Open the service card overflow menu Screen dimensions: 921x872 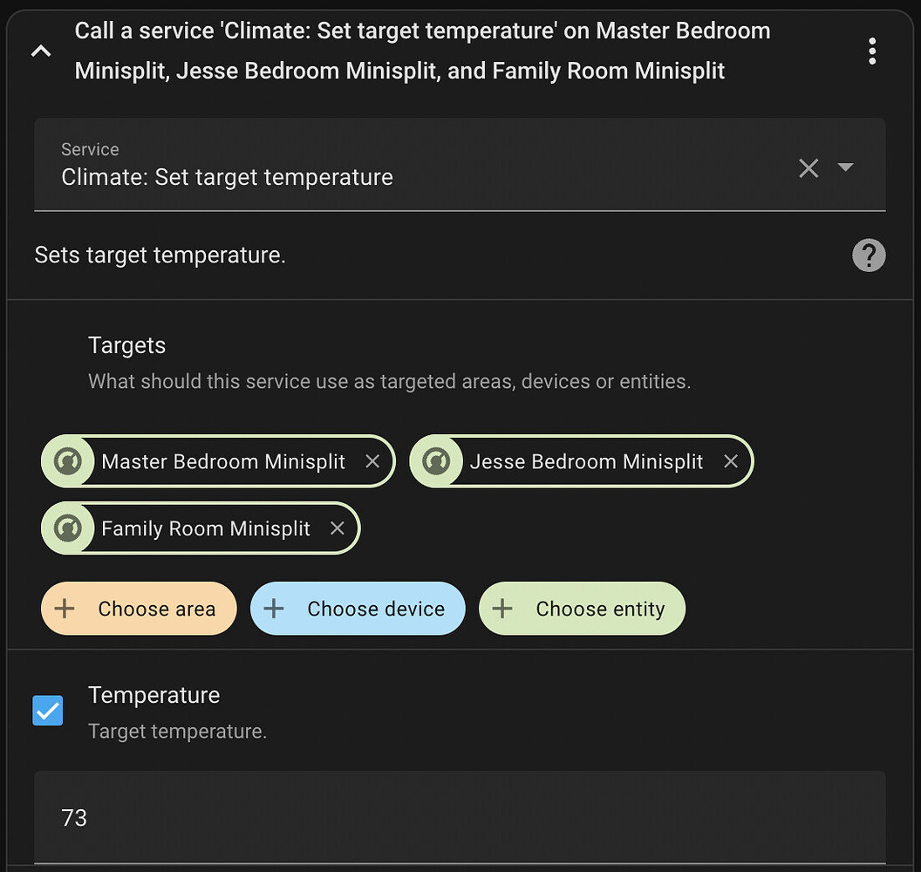tap(872, 51)
